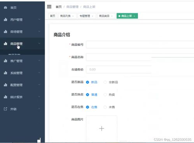Select the active 商品上架 tab
Viewport: 194px width, 143px height.
[x=127, y=16]
